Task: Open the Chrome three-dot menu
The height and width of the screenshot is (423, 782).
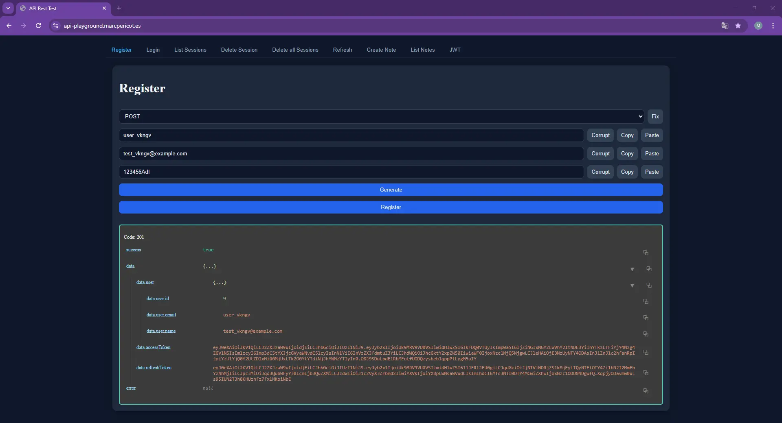Action: (x=773, y=25)
